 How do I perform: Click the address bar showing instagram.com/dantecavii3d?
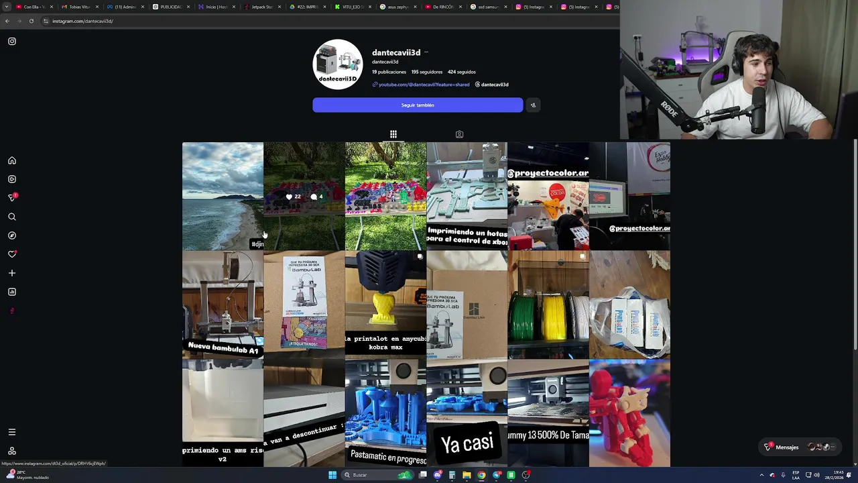pyautogui.click(x=82, y=21)
